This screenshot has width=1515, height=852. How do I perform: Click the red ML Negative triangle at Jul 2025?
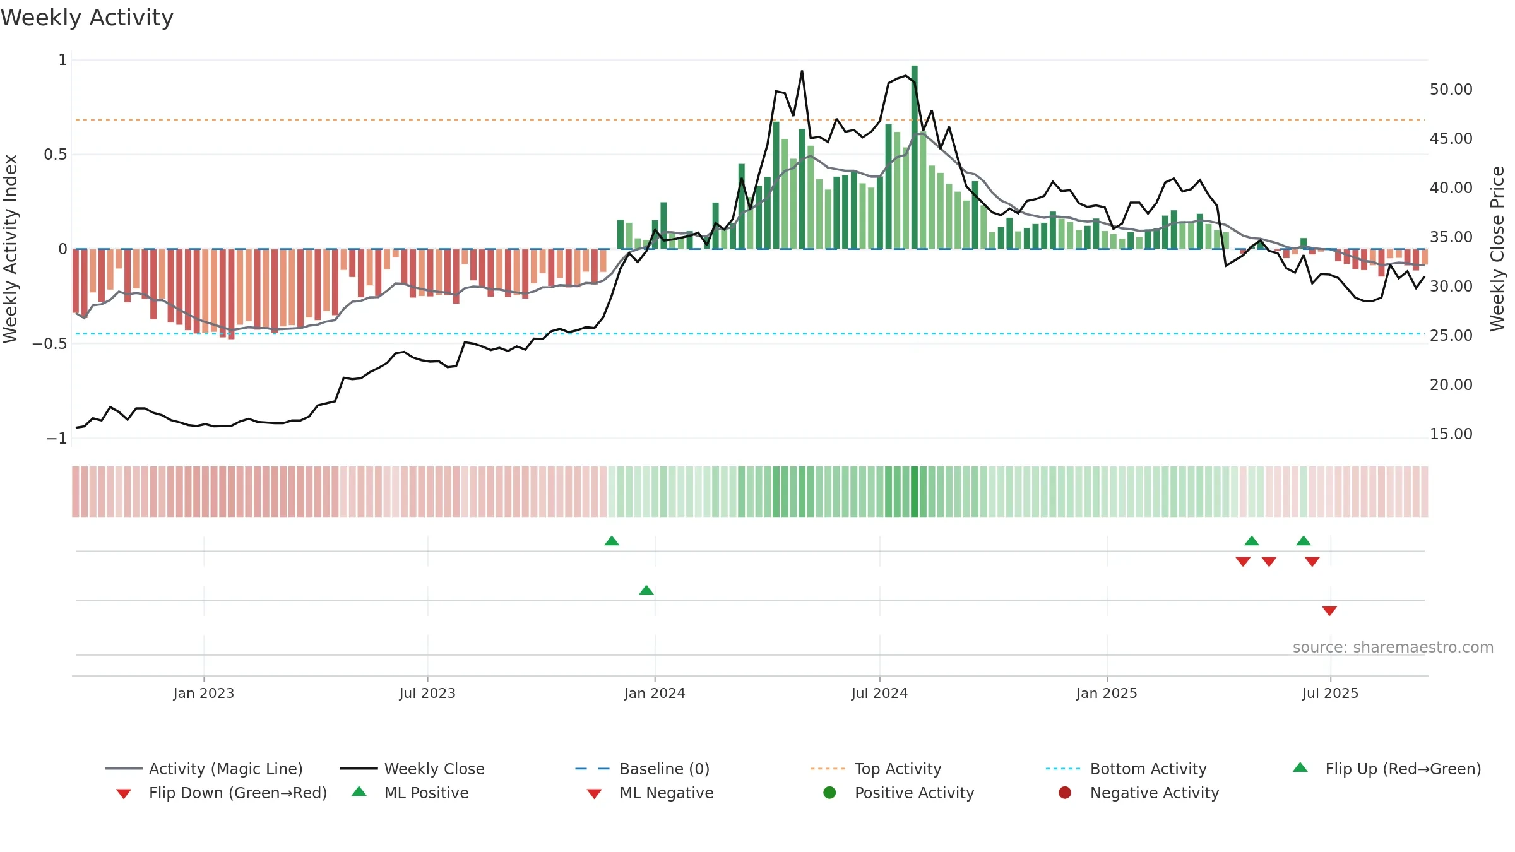1329,611
